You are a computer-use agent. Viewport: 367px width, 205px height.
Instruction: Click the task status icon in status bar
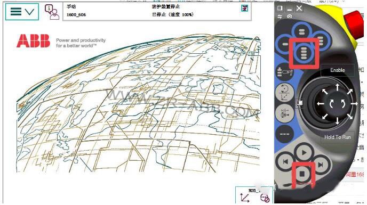245,8
